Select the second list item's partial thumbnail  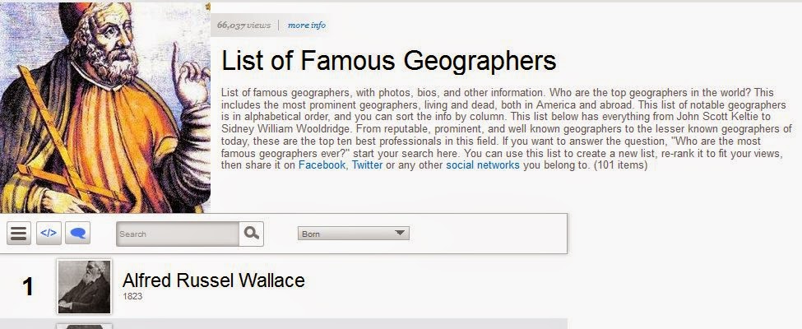pyautogui.click(x=84, y=326)
